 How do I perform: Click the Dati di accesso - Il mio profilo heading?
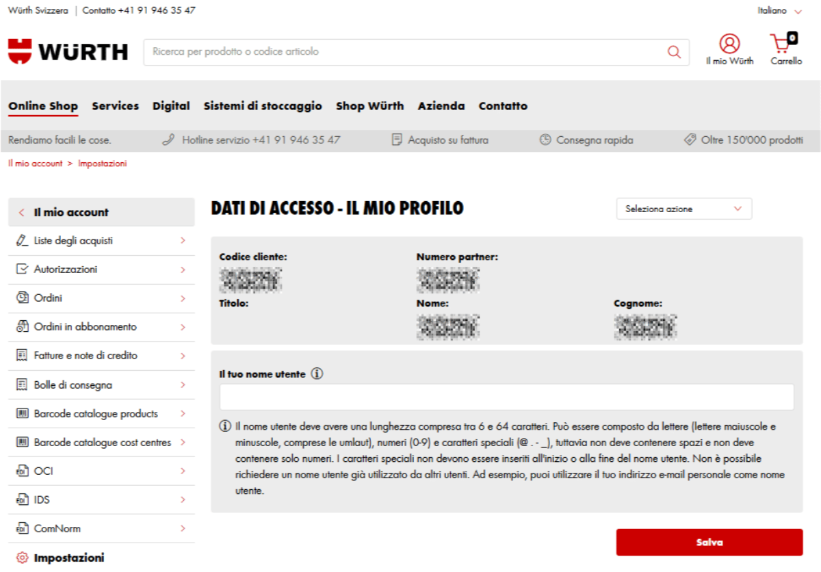point(337,208)
